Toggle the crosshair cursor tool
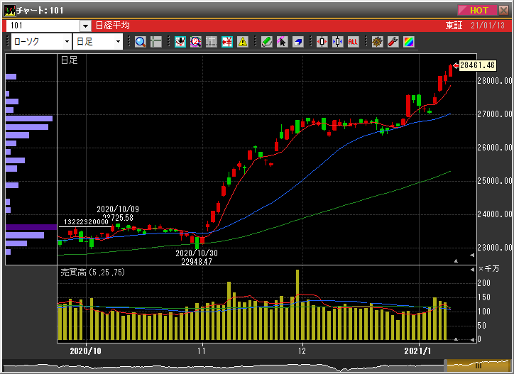Screen dimensions: 514x374 point(156,42)
